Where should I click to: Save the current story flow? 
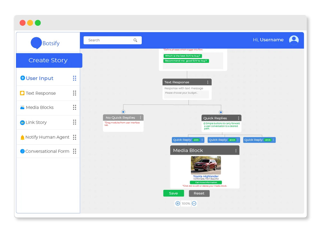tap(174, 193)
